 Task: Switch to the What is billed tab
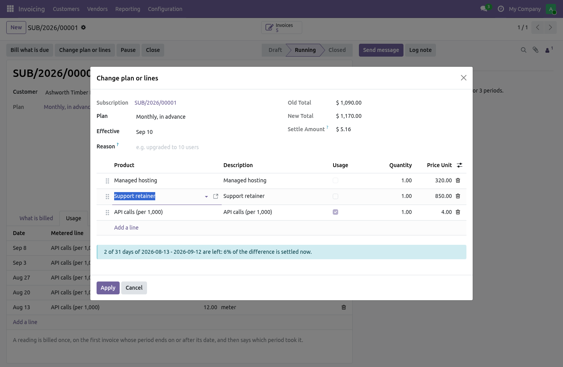coord(36,218)
